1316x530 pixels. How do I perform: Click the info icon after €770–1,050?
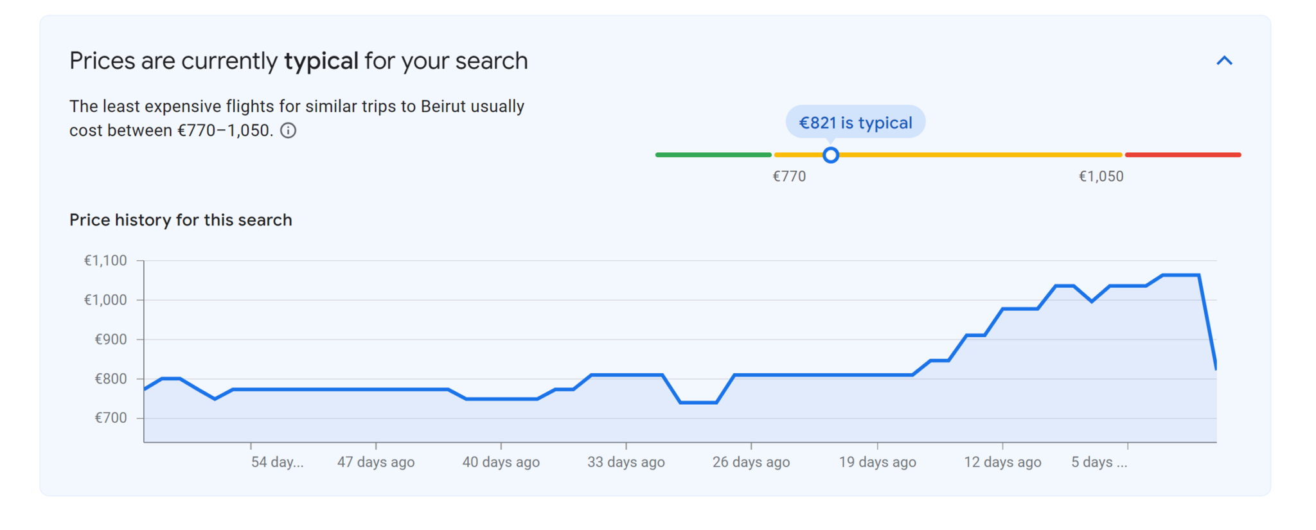click(x=289, y=131)
